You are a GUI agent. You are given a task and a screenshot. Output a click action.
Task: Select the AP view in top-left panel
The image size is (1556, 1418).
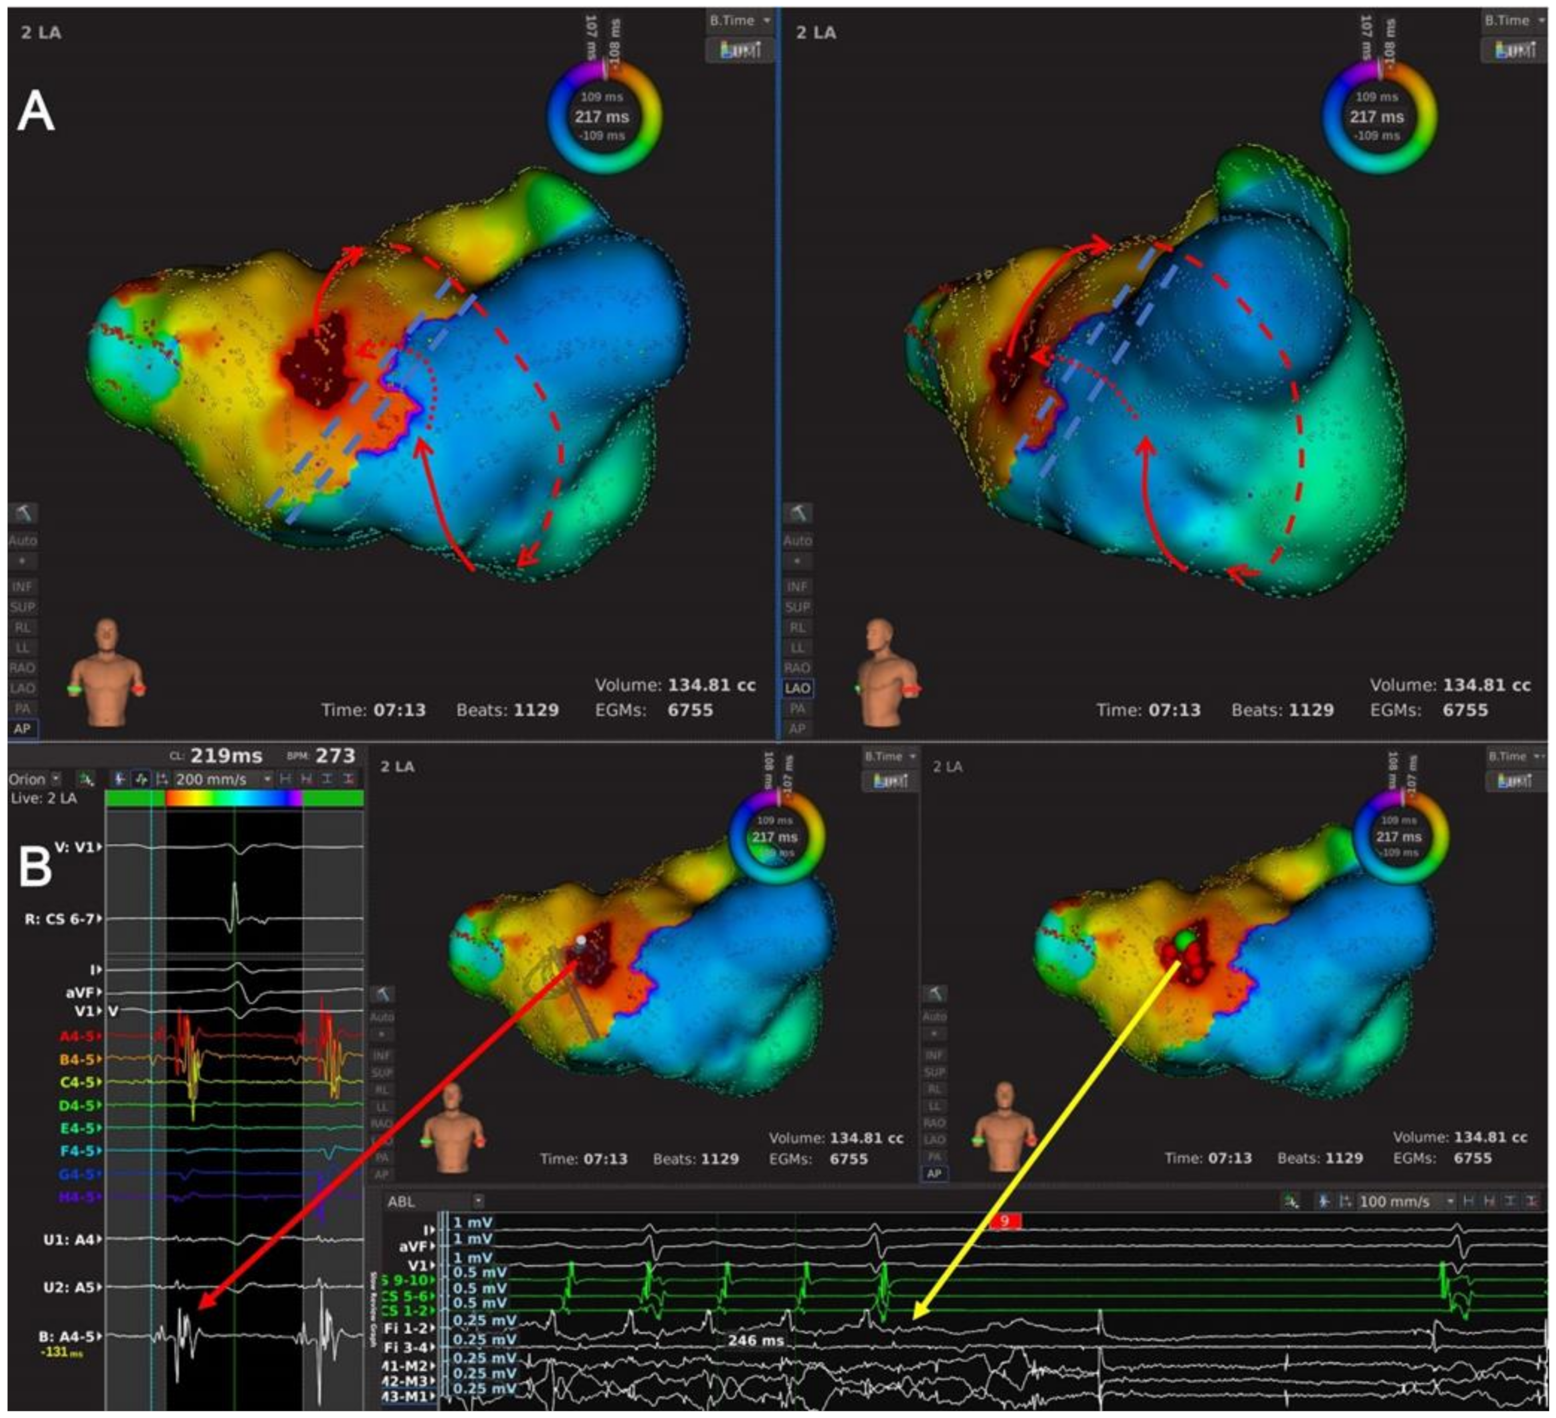coord(22,727)
